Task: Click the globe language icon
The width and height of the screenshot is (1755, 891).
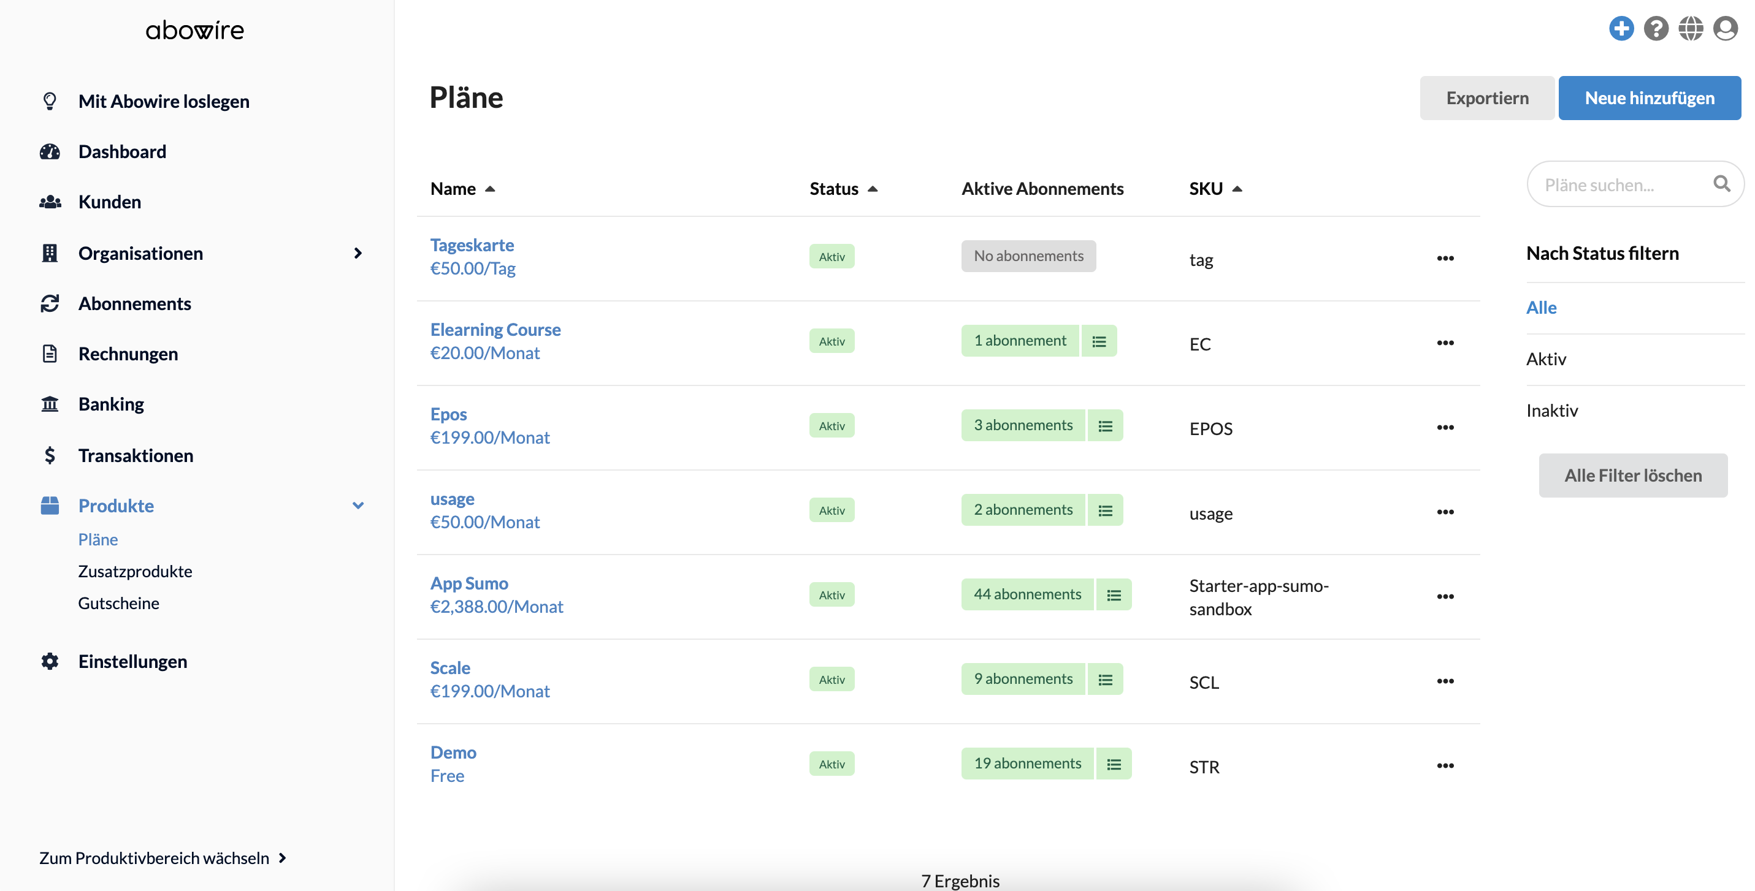Action: pyautogui.click(x=1690, y=29)
